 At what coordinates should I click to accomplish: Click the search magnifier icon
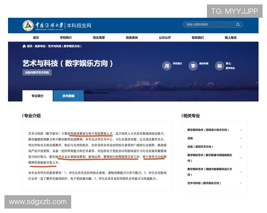[x=238, y=24]
